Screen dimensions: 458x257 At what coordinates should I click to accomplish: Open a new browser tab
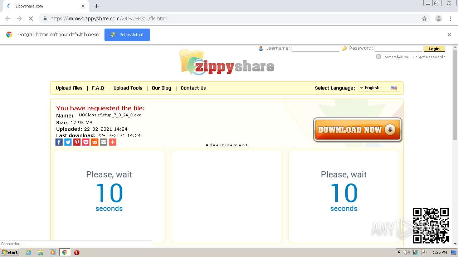pos(97,6)
